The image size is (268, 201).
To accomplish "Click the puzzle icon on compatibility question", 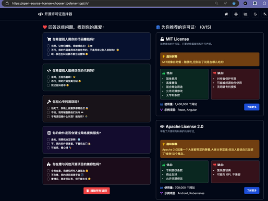I will (x=49, y=164).
